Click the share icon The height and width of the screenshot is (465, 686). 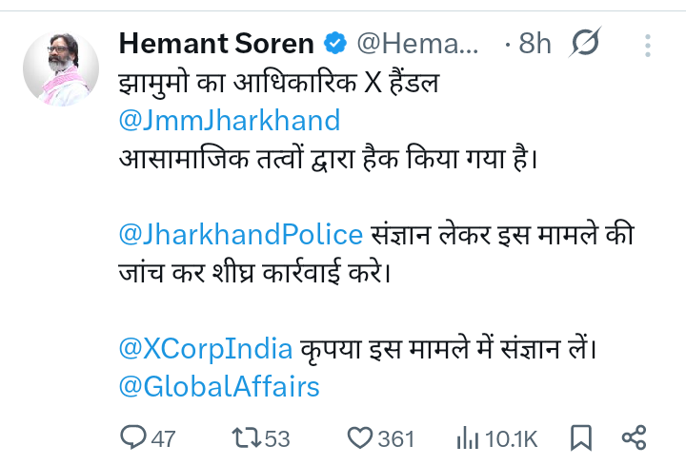634,437
